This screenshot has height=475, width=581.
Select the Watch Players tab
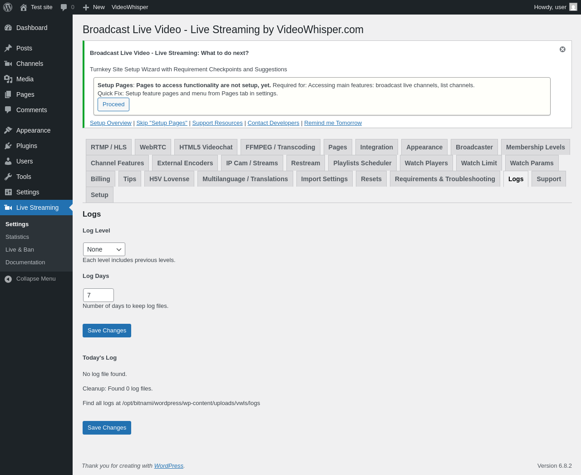[x=426, y=163]
